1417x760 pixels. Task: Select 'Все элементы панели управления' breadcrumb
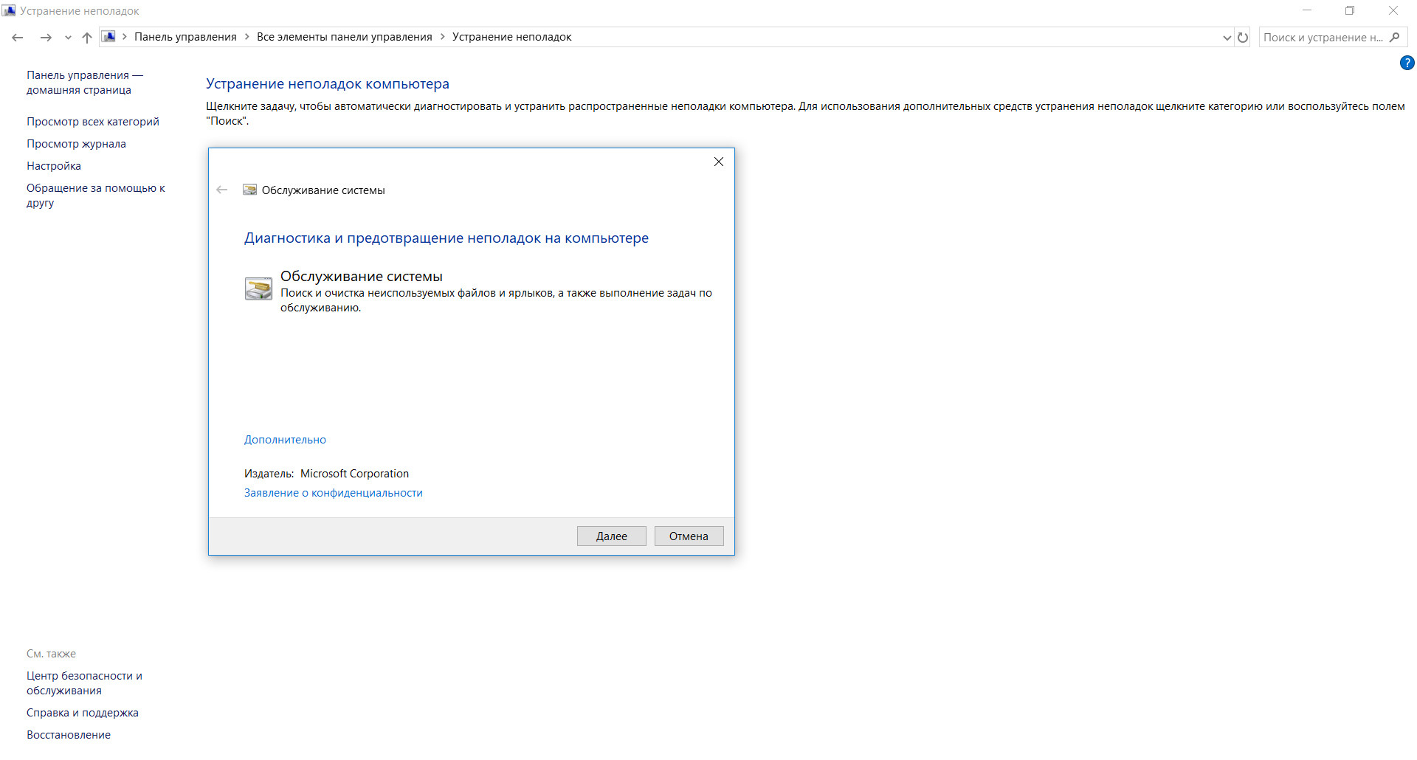pyautogui.click(x=344, y=37)
